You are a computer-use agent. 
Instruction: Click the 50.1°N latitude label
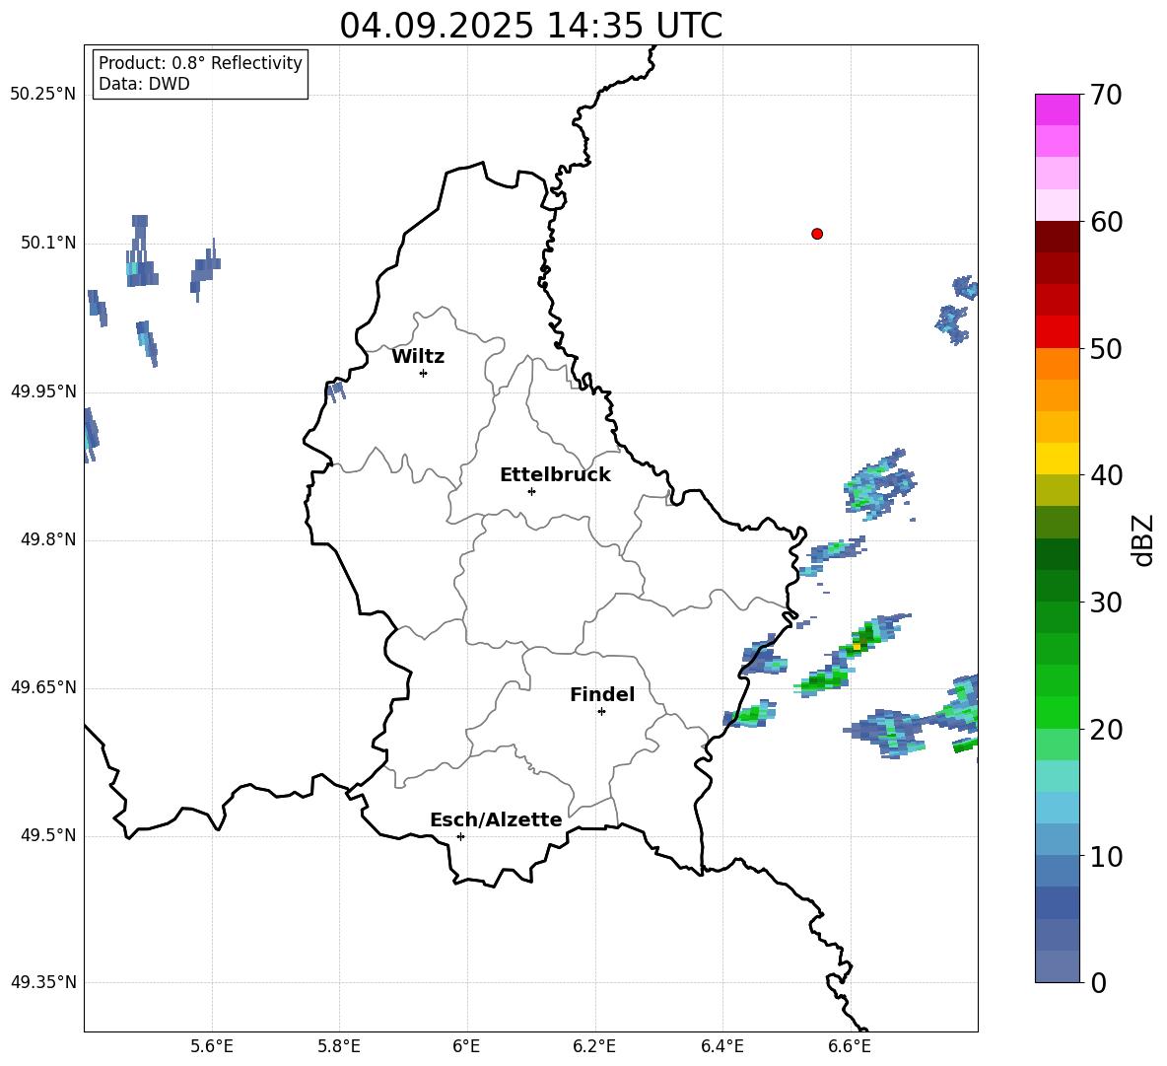point(48,243)
